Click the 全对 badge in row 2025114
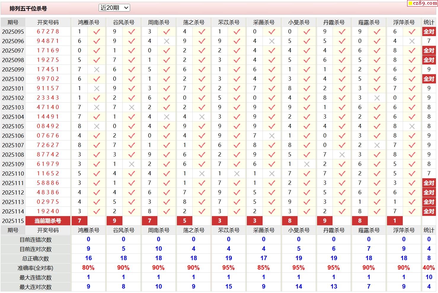 click(429, 211)
